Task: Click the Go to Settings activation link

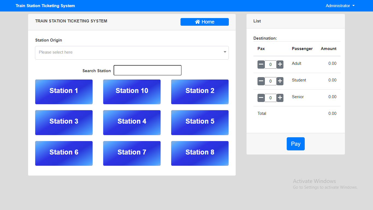Action: [x=325, y=187]
